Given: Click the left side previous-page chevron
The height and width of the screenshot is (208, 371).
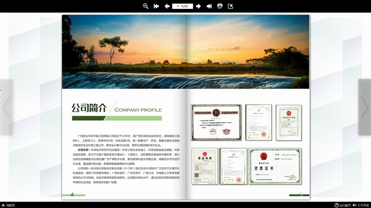Looking at the screenshot, I should click(x=6, y=107).
